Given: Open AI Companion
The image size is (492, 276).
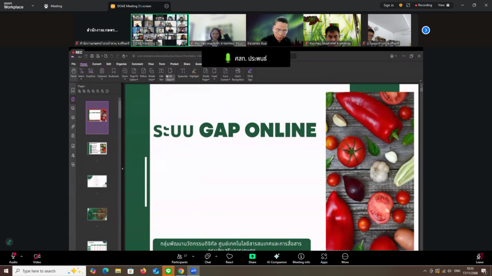Looking at the screenshot, I should tap(276, 257).
